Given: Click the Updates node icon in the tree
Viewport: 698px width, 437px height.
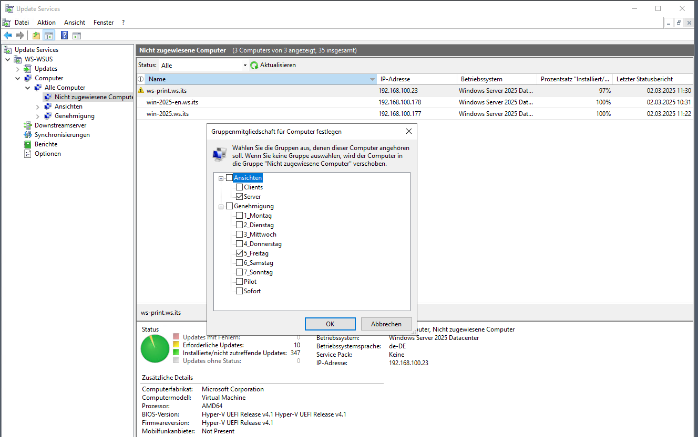Looking at the screenshot, I should tap(28, 69).
